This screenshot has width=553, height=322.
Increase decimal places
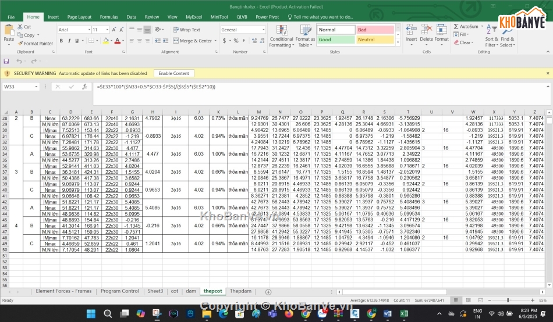(x=254, y=41)
